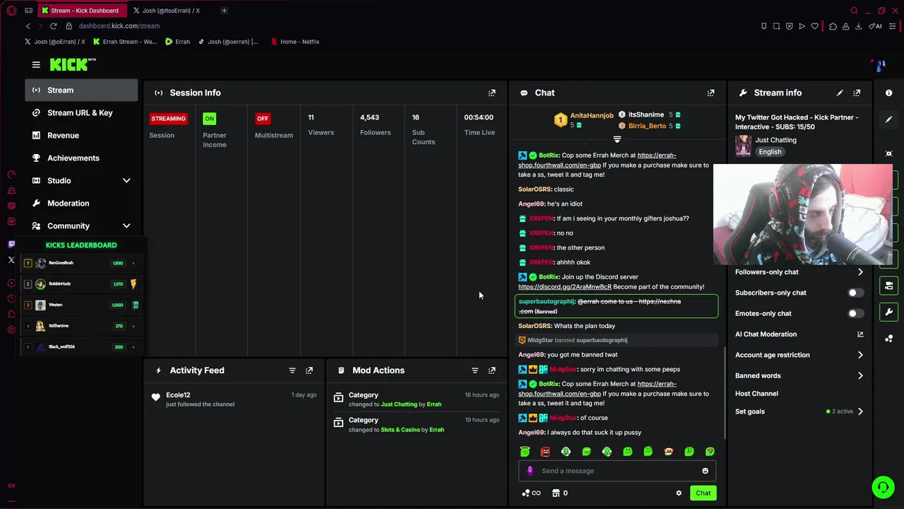Open the shop icon below message box
The height and width of the screenshot is (509, 904).
[556, 493]
